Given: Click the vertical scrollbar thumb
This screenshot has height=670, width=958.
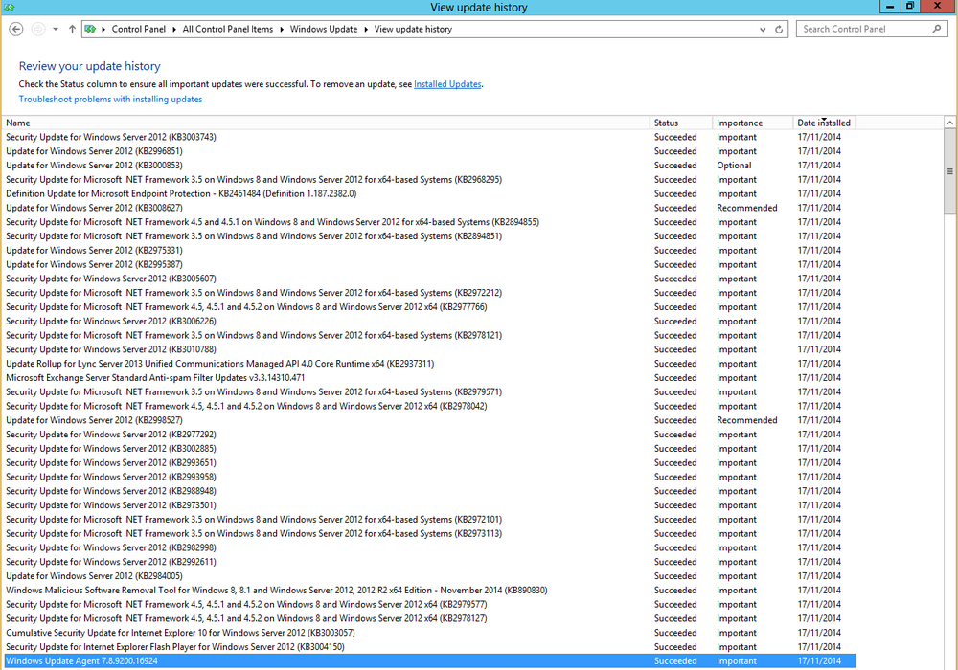Looking at the screenshot, I should click(x=950, y=171).
